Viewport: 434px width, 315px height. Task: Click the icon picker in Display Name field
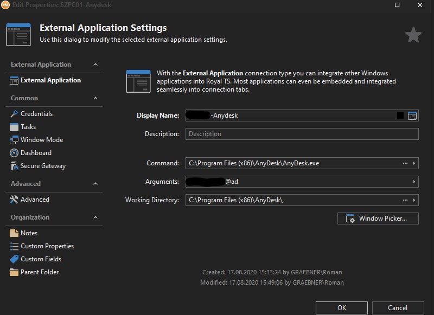click(x=412, y=115)
